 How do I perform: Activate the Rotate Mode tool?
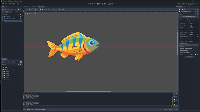pos(29,9)
